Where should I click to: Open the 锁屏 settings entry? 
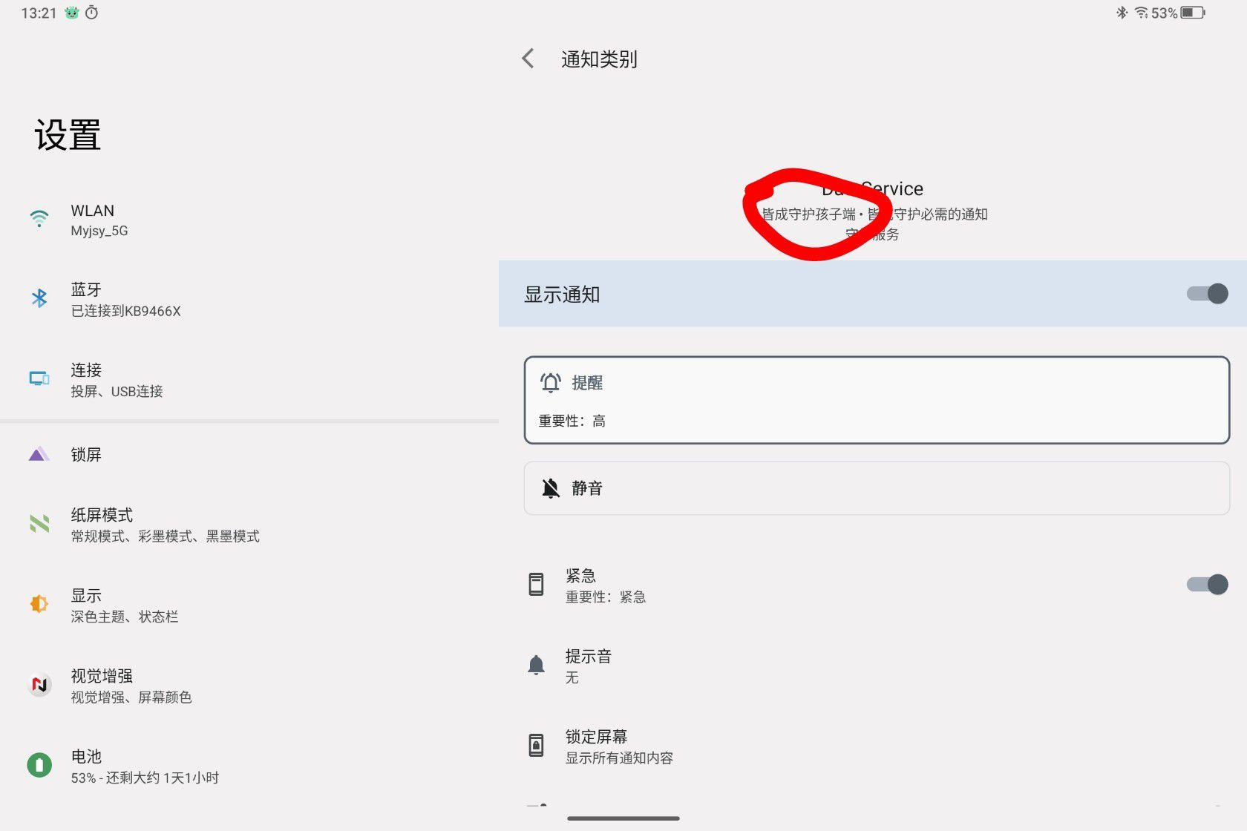[x=249, y=455]
